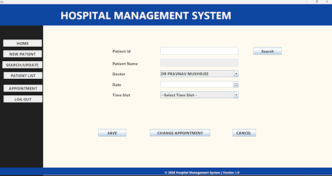Save the appointment
The height and width of the screenshot is (176, 332).
click(x=112, y=133)
